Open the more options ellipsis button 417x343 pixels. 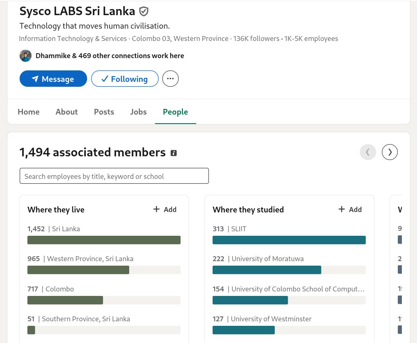point(170,79)
